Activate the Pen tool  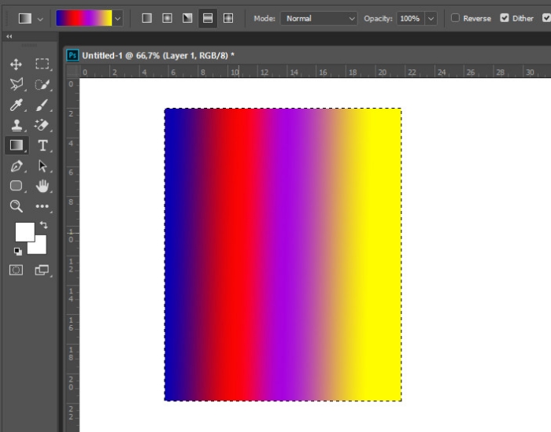click(16, 167)
